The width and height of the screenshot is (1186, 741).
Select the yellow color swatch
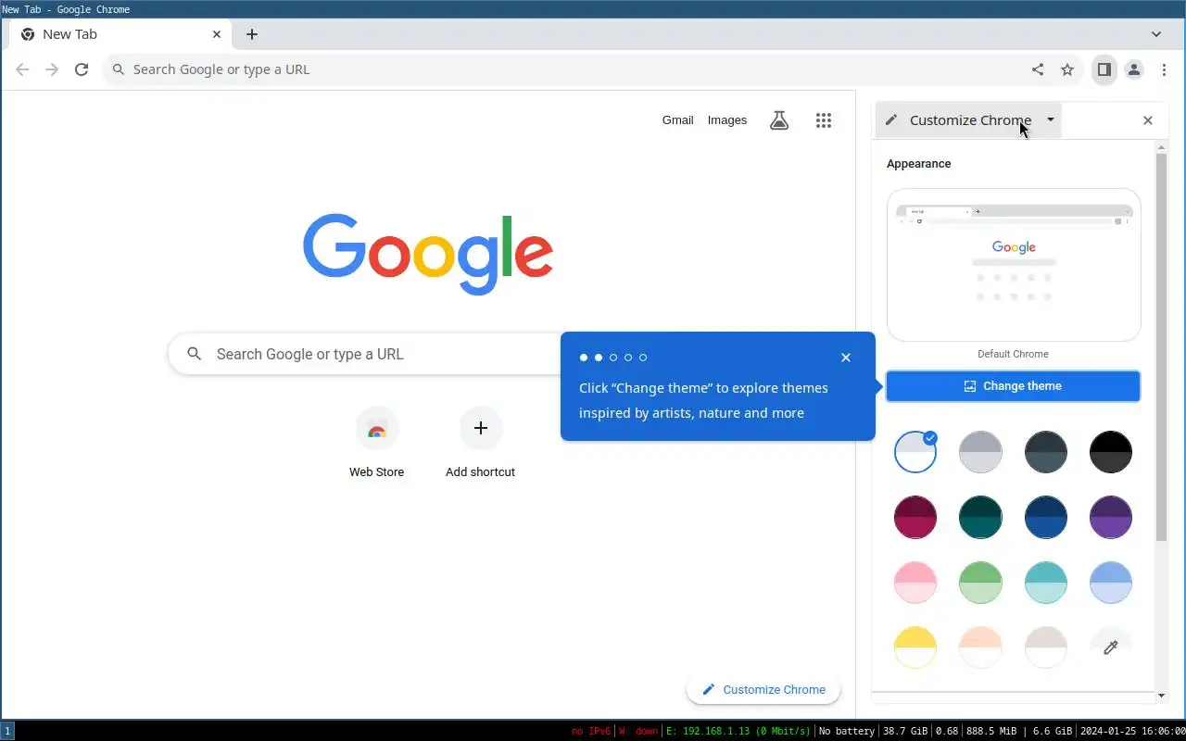(x=915, y=647)
